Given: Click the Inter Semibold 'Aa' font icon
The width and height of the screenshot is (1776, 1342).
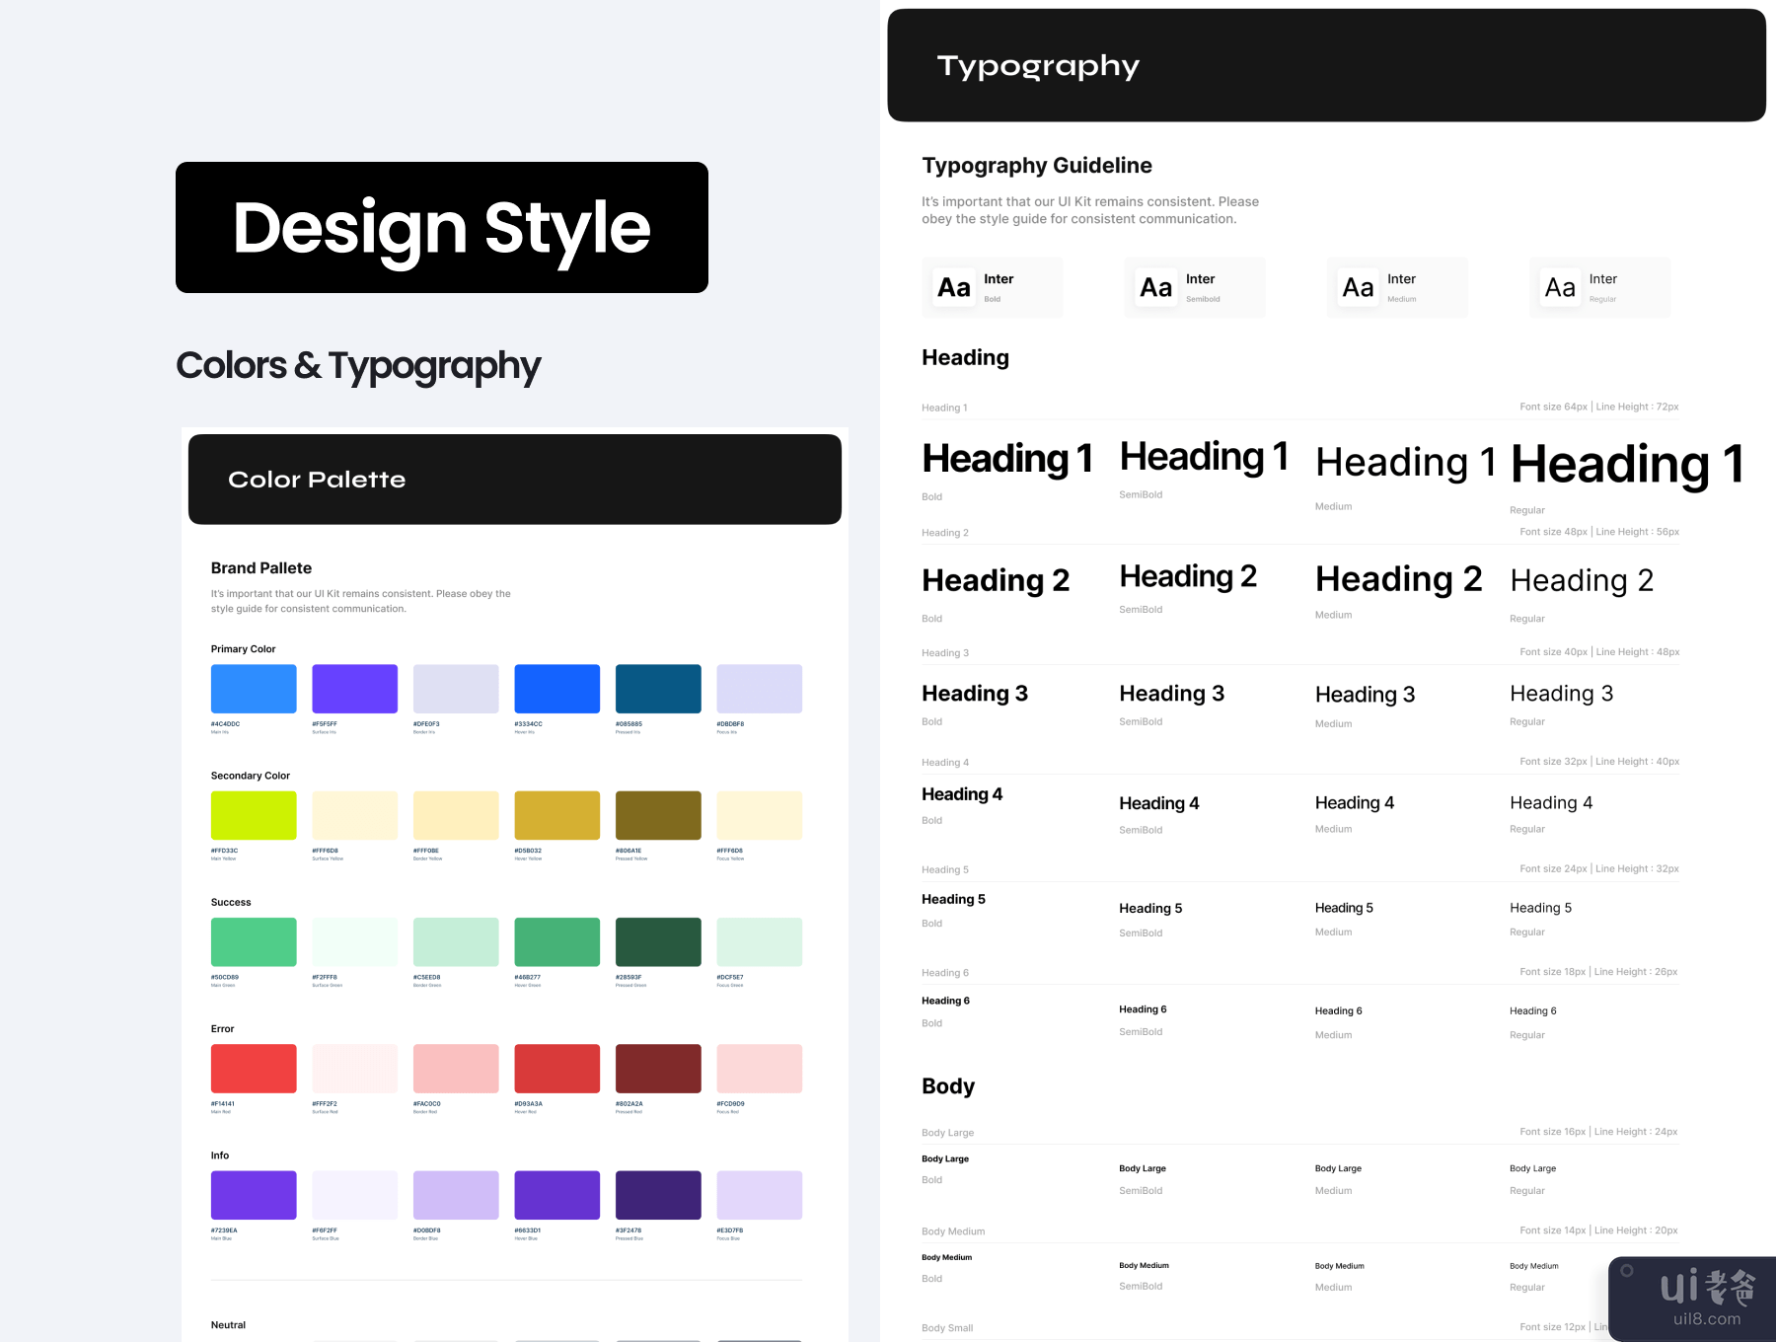Looking at the screenshot, I should click(x=1155, y=288).
